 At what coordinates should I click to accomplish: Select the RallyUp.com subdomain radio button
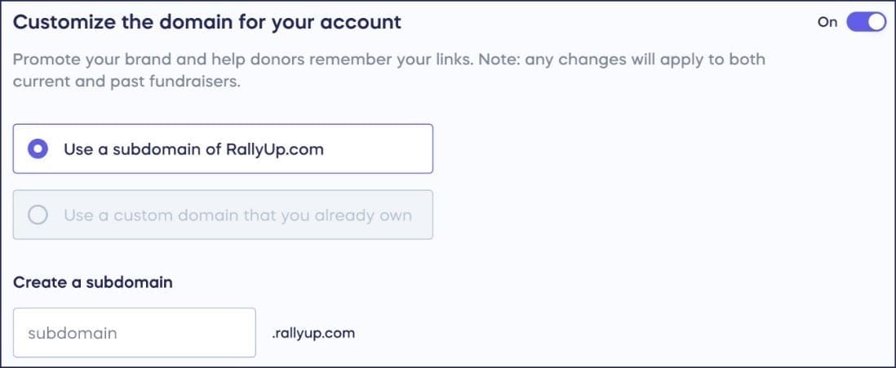point(38,149)
